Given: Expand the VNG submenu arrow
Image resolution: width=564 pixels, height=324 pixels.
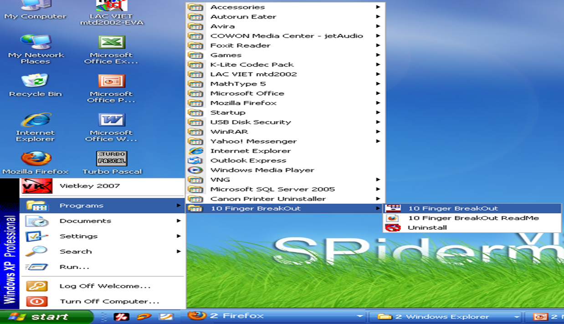Looking at the screenshot, I should point(378,180).
